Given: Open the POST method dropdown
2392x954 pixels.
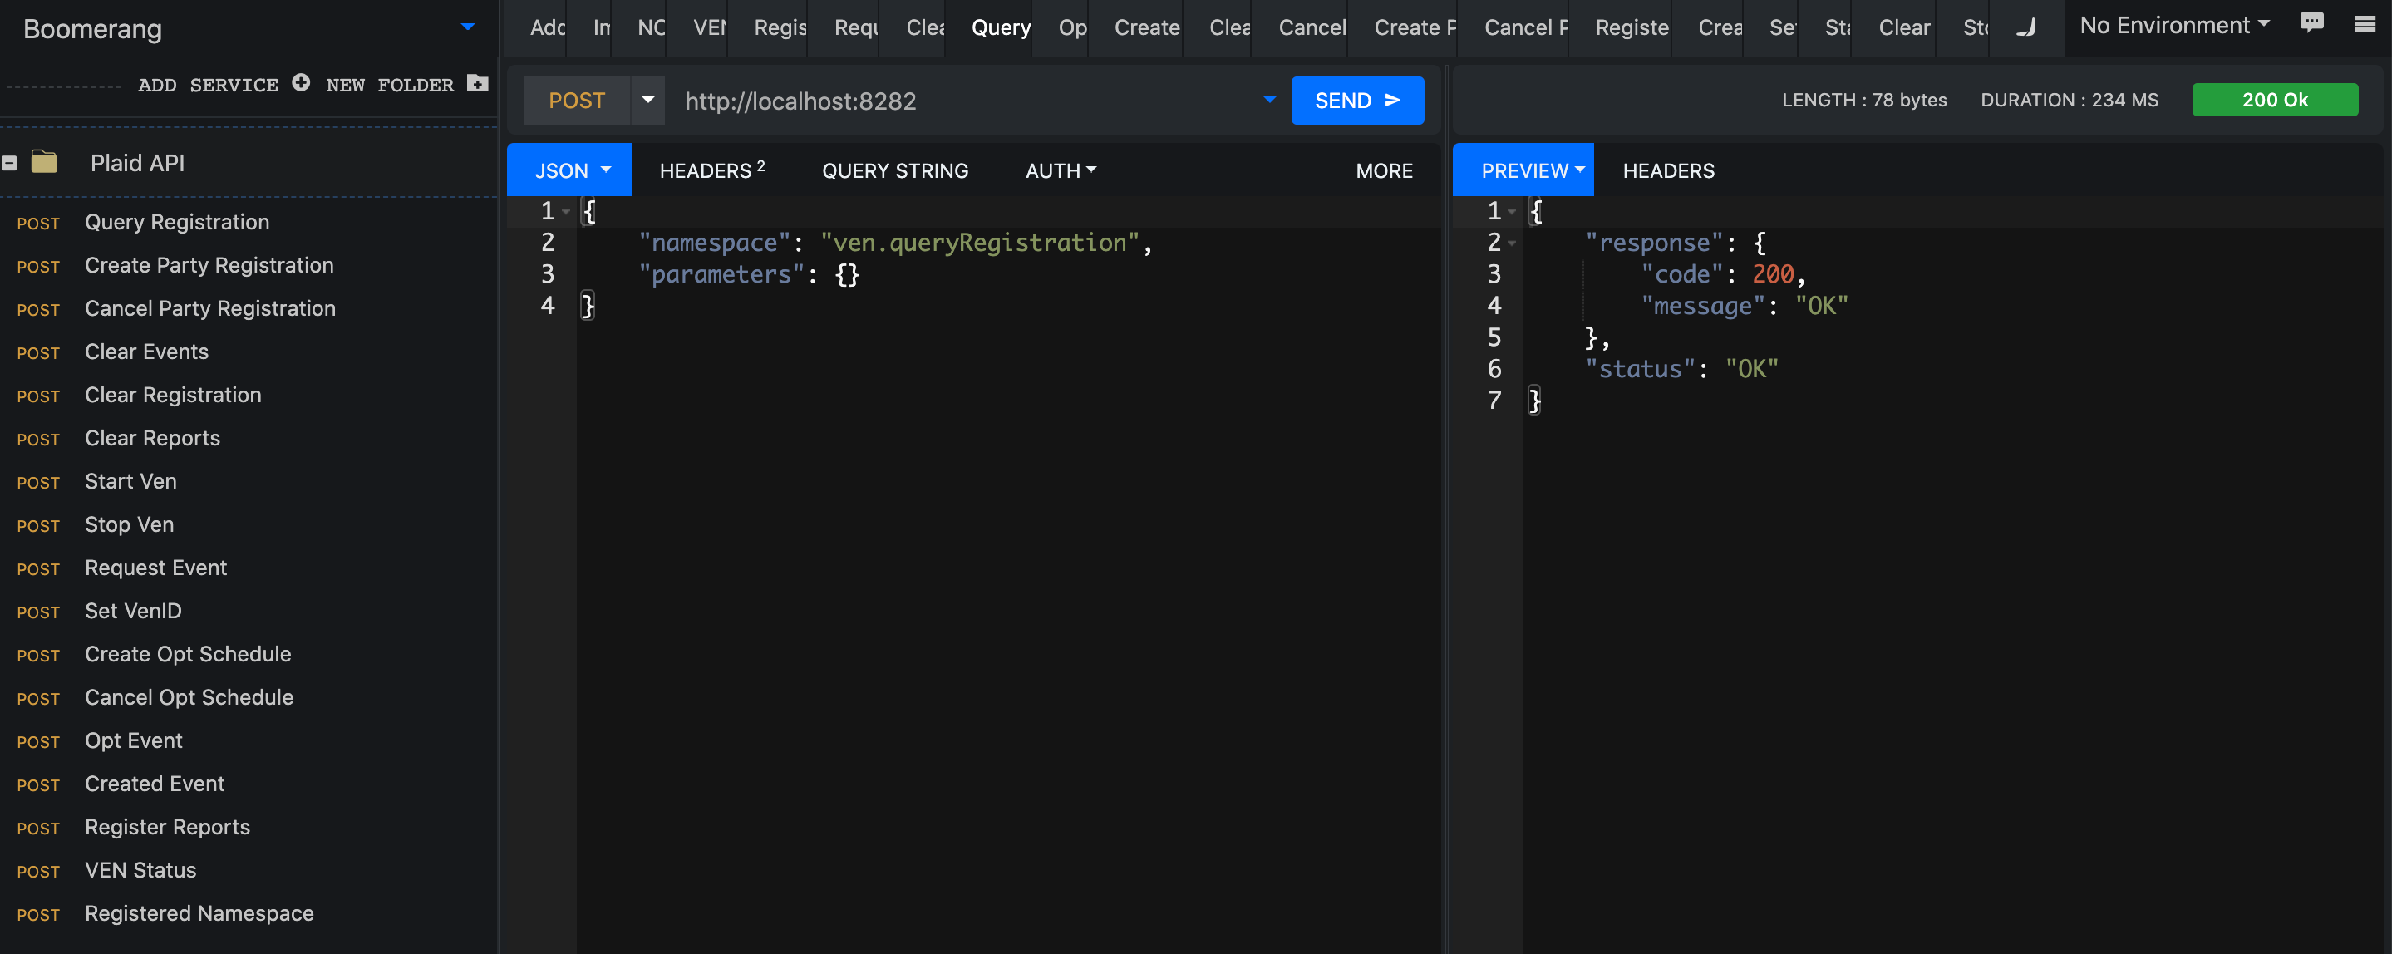Looking at the screenshot, I should 648,99.
